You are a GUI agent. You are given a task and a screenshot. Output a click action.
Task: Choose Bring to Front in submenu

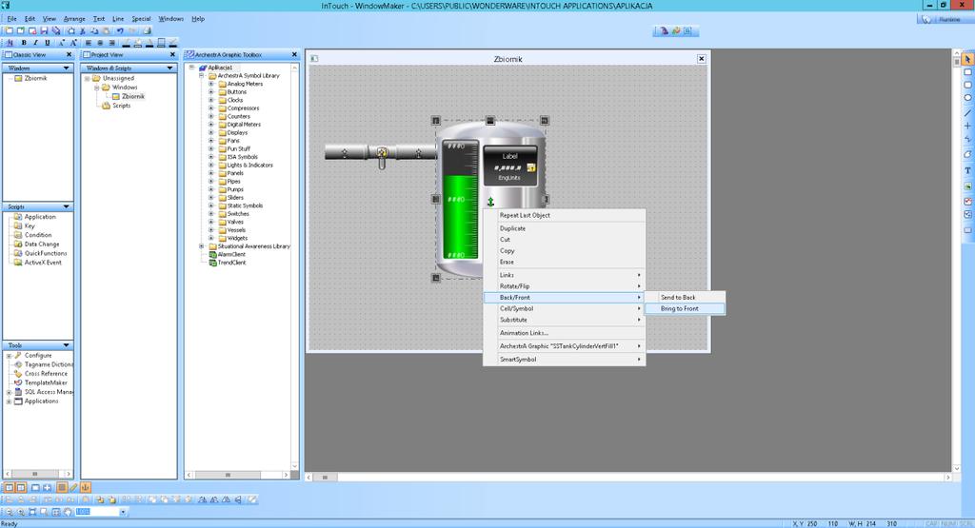click(684, 309)
